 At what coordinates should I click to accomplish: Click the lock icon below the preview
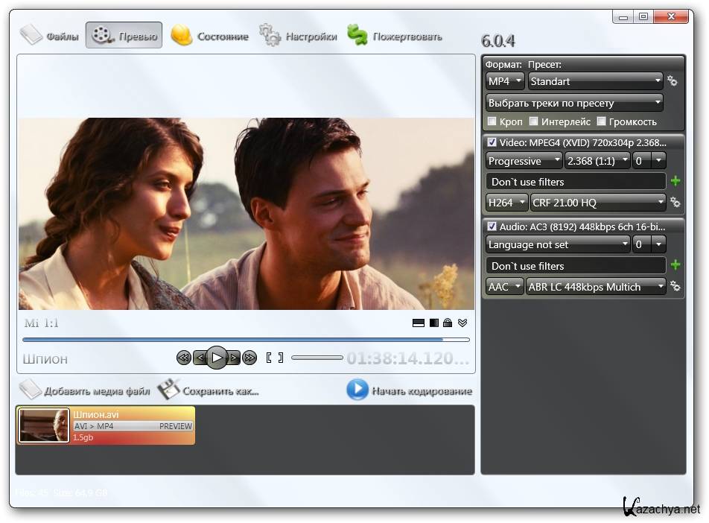(448, 323)
